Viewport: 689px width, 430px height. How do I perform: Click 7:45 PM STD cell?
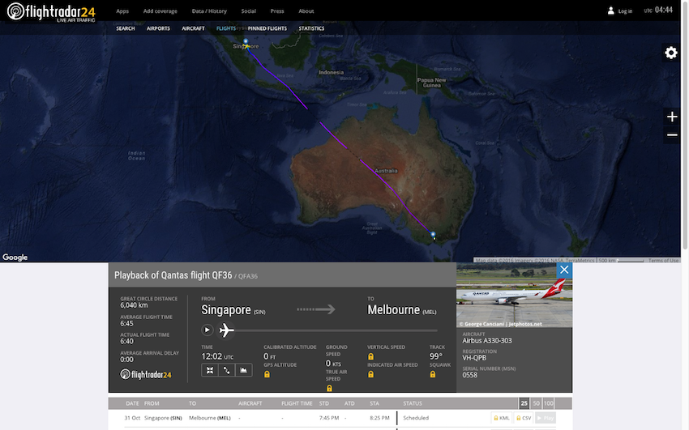(x=329, y=418)
